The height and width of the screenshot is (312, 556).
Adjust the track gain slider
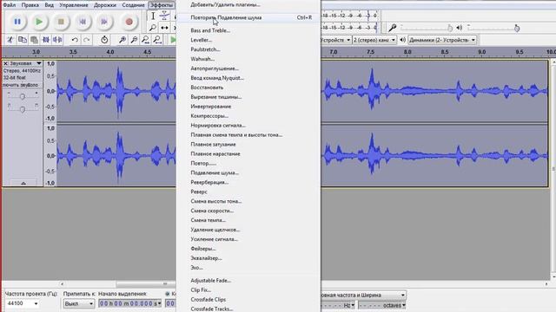[23, 96]
